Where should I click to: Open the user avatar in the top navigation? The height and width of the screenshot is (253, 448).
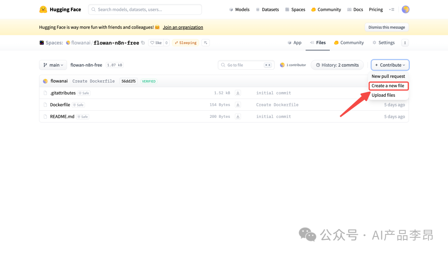(405, 10)
